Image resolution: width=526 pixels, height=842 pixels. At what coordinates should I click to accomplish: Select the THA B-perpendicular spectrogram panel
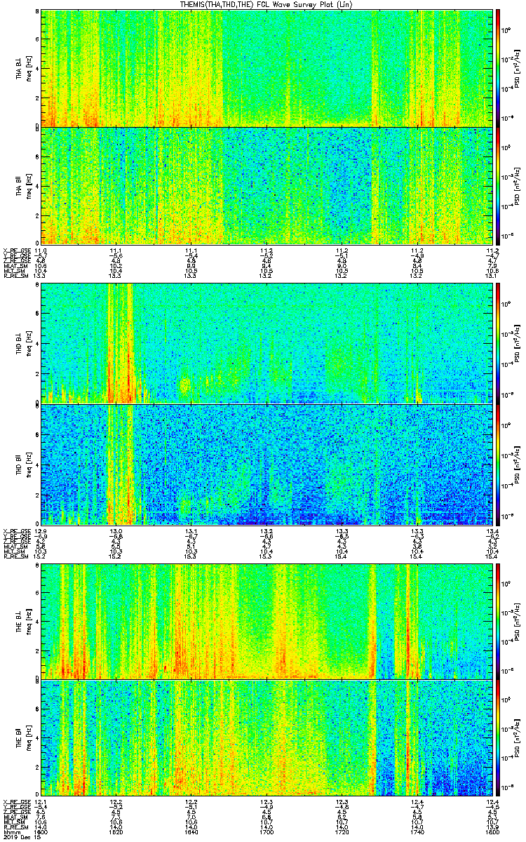pos(266,68)
